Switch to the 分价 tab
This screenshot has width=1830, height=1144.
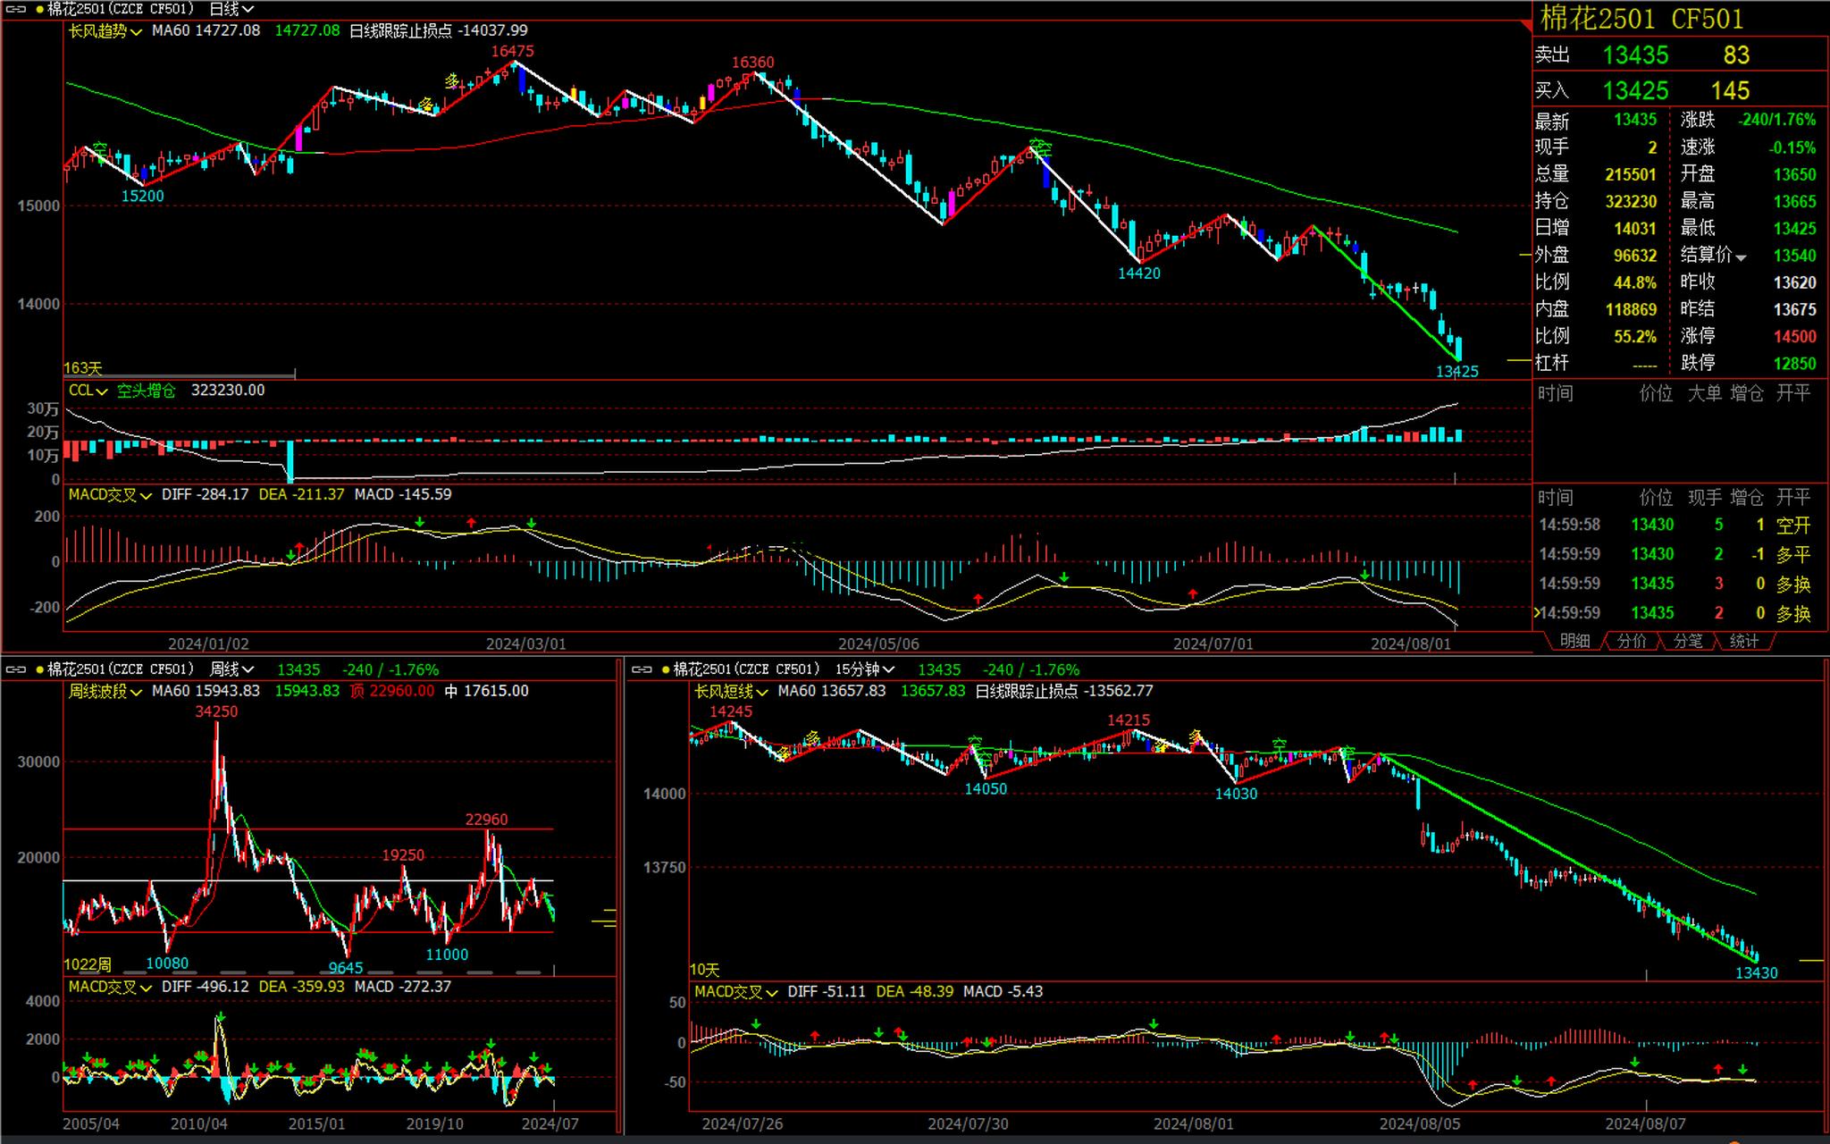(x=1632, y=641)
